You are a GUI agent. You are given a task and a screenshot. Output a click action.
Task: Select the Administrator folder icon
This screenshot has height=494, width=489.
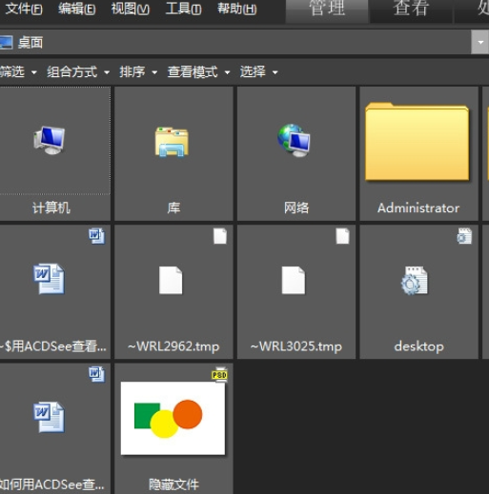pyautogui.click(x=418, y=142)
